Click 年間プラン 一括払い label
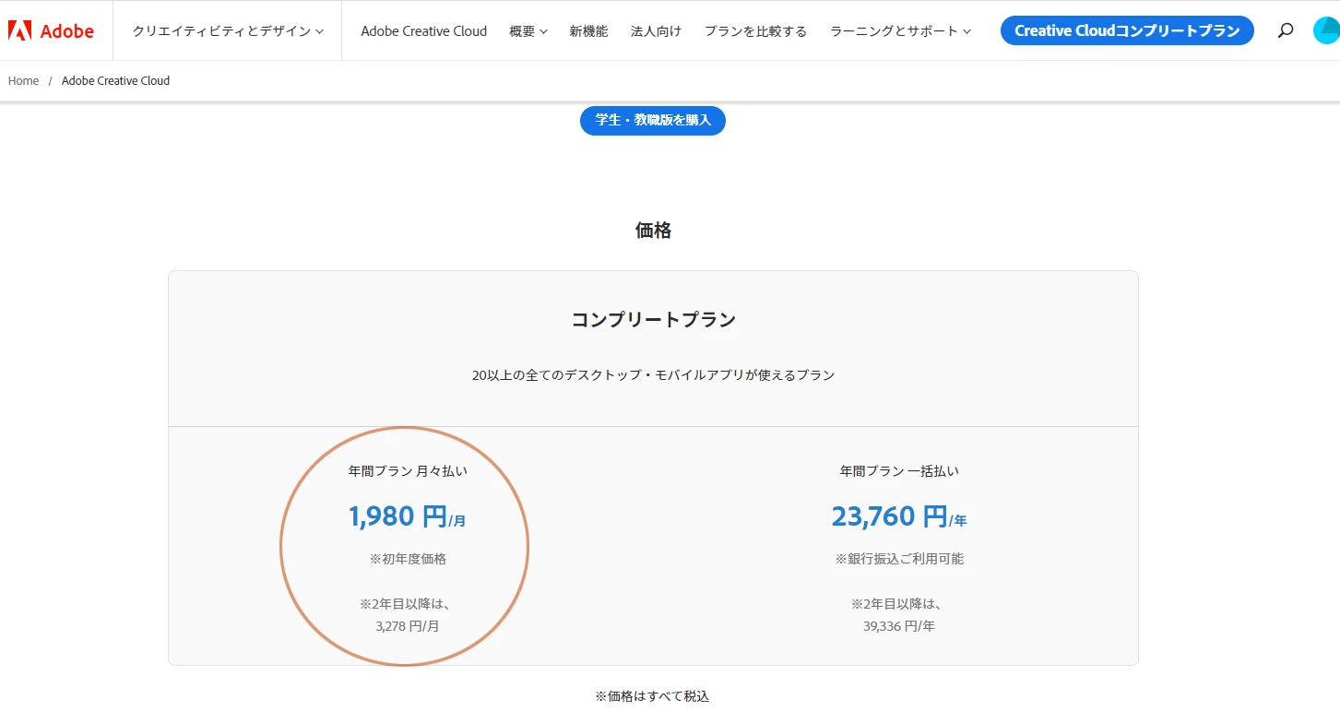Screen dimensions: 1340x711 899,470
